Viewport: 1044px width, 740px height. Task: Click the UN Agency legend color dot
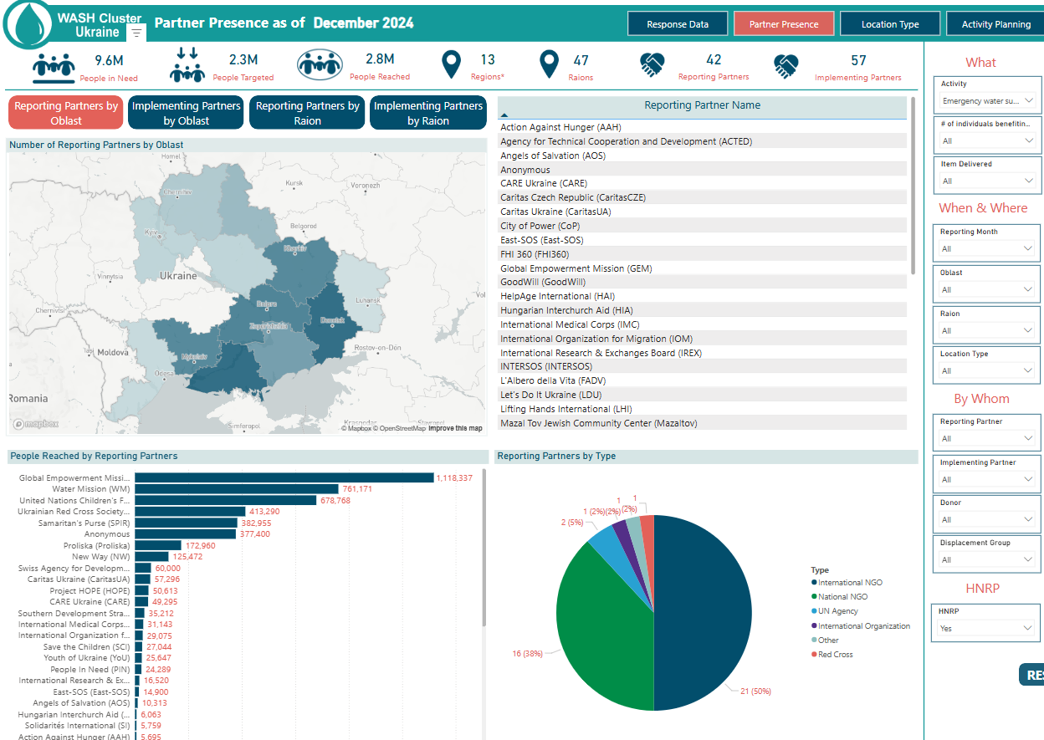(x=814, y=611)
